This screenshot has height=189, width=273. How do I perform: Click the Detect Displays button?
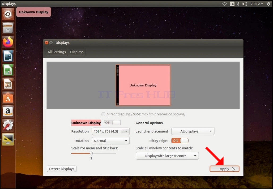[62, 169]
